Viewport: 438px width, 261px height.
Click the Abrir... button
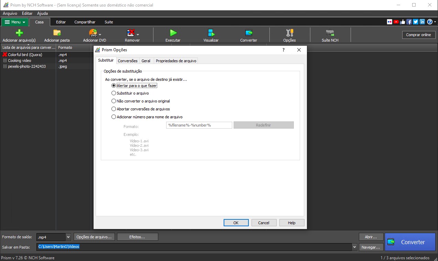[x=371, y=237]
